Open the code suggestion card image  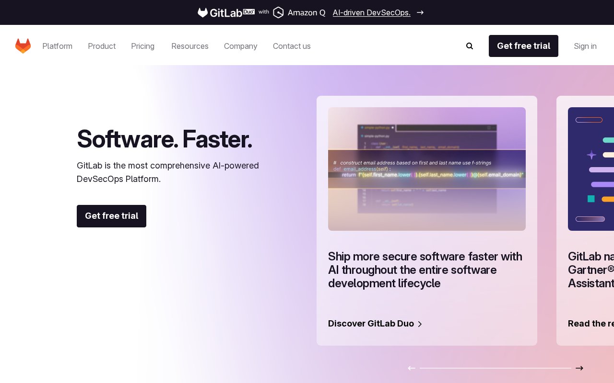pos(427,169)
